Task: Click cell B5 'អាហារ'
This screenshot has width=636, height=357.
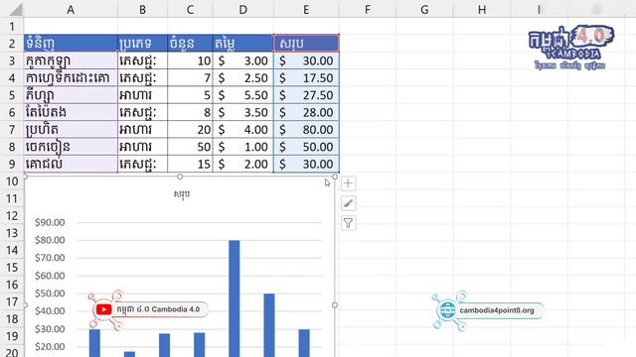Action: point(142,95)
